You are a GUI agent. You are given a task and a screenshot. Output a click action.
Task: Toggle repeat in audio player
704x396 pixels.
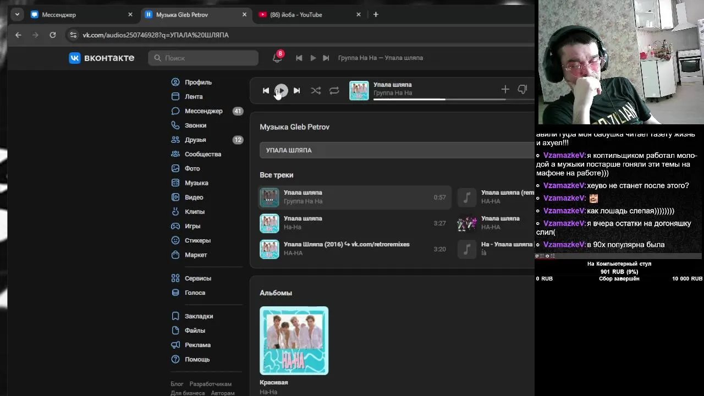[x=334, y=91]
